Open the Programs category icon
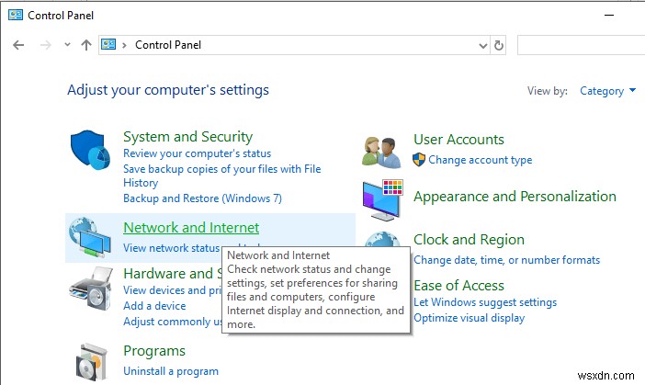645x385 pixels. coord(90,360)
